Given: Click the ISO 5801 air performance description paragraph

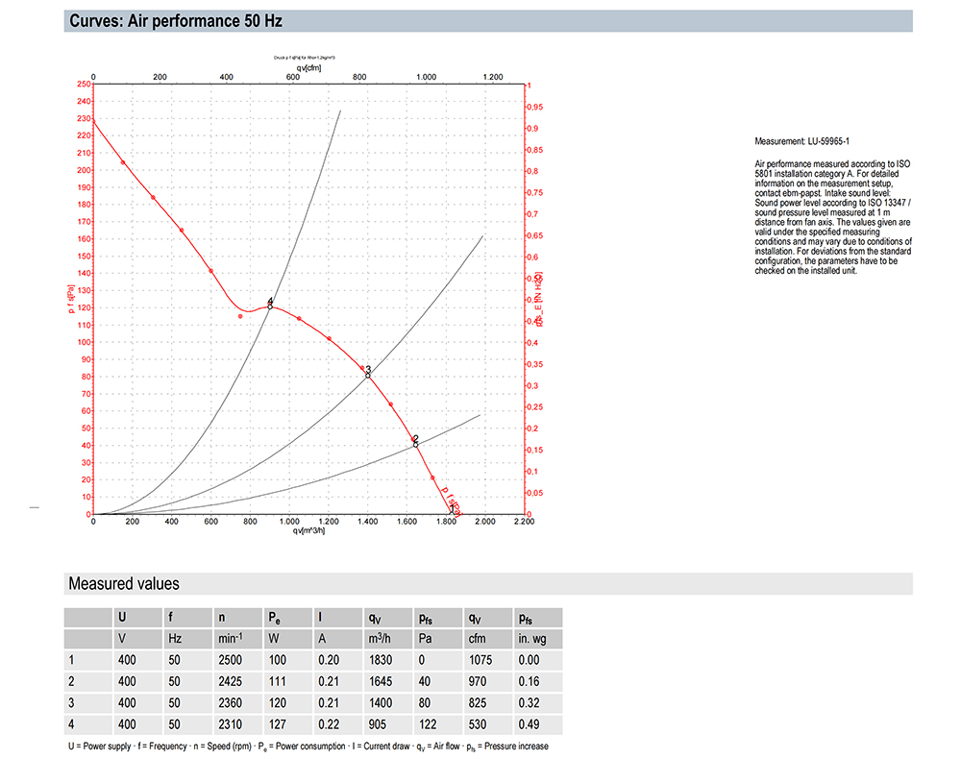Looking at the screenshot, I should tap(832, 217).
